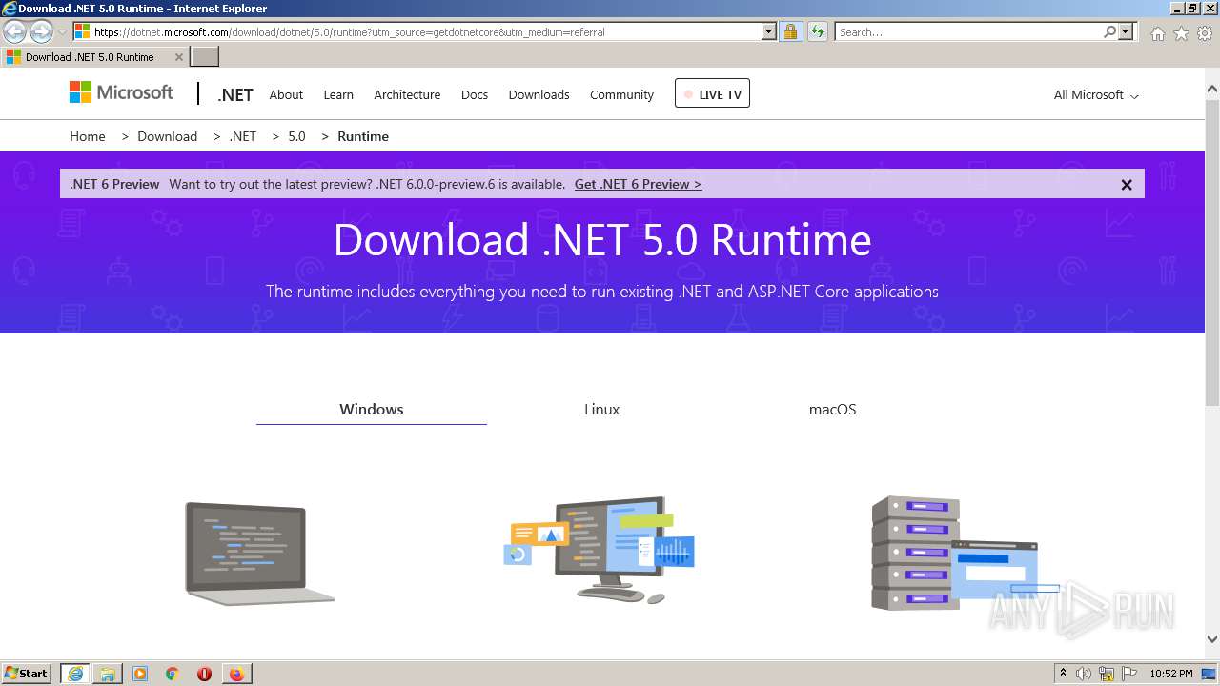Open the Community menu item
1220x686 pixels.
pos(621,94)
